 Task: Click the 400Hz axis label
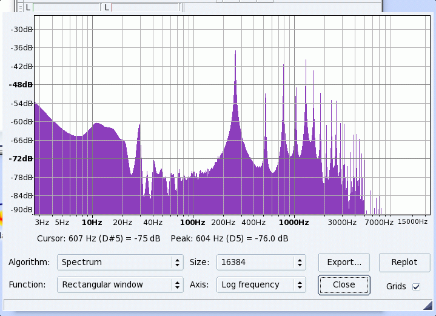click(x=253, y=223)
